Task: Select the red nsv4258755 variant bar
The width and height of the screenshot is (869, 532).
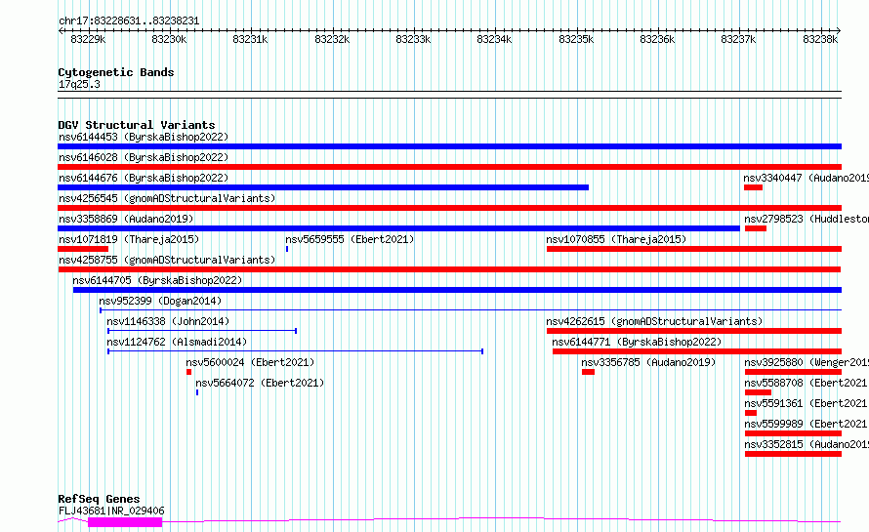Action: 449,269
